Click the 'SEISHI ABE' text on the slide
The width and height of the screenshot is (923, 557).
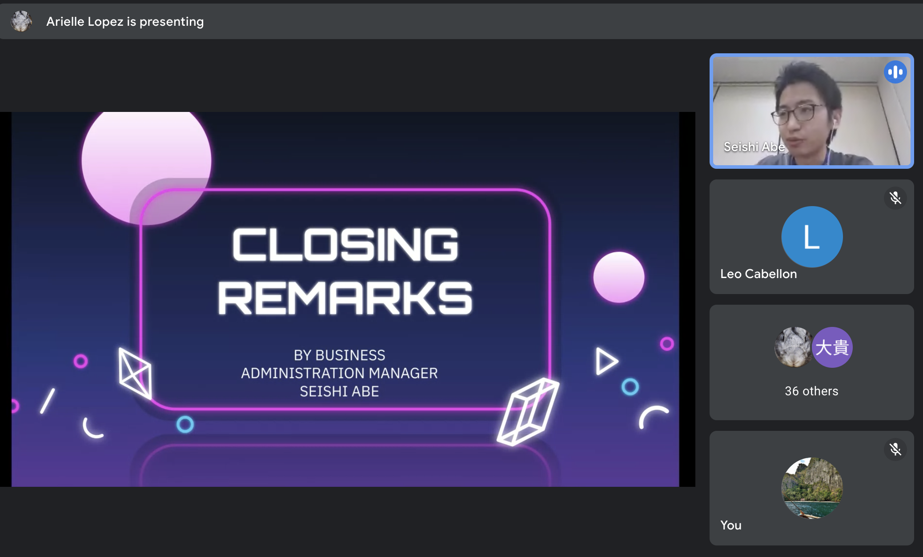(339, 391)
